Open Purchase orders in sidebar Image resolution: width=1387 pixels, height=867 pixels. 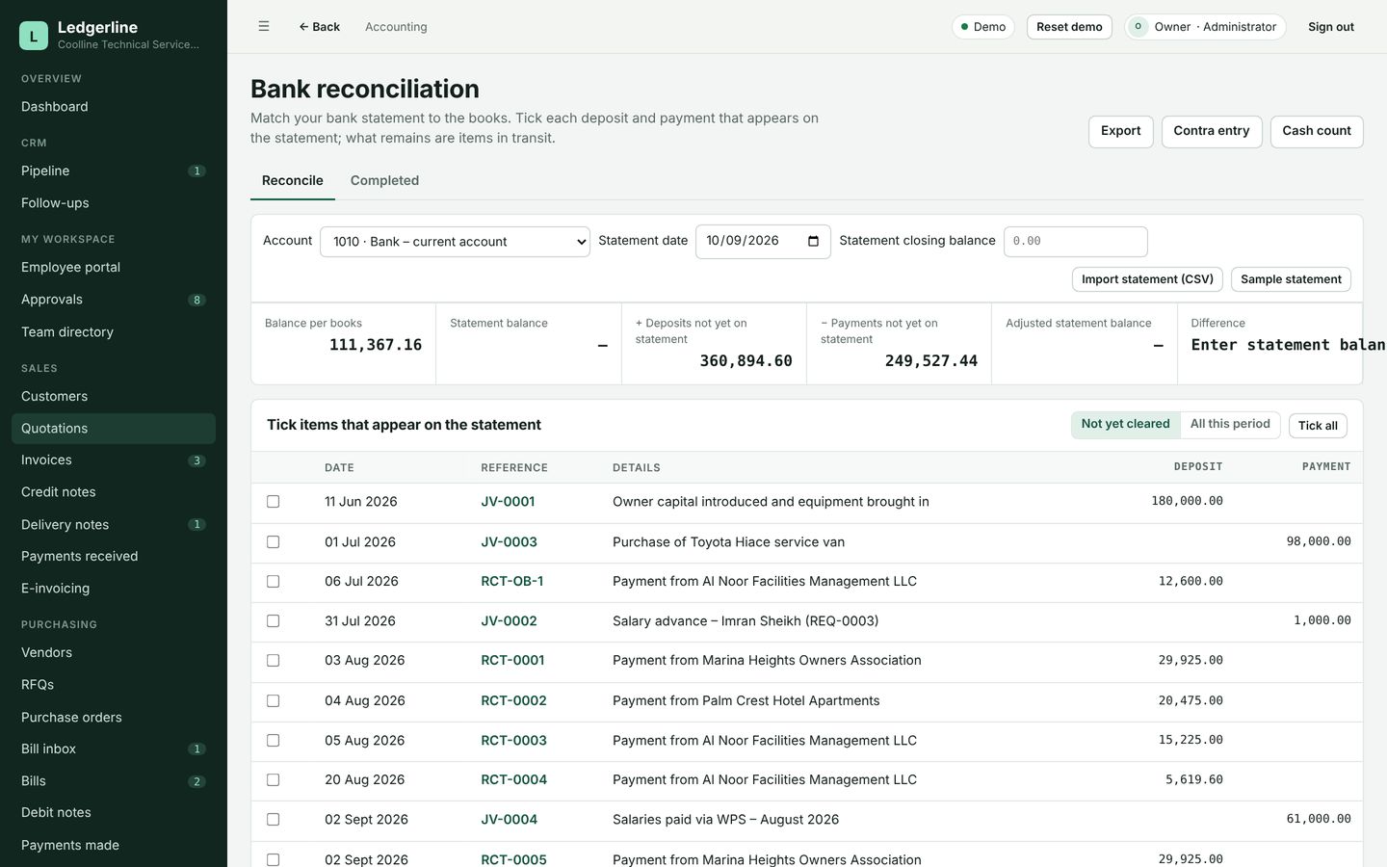tap(114, 718)
